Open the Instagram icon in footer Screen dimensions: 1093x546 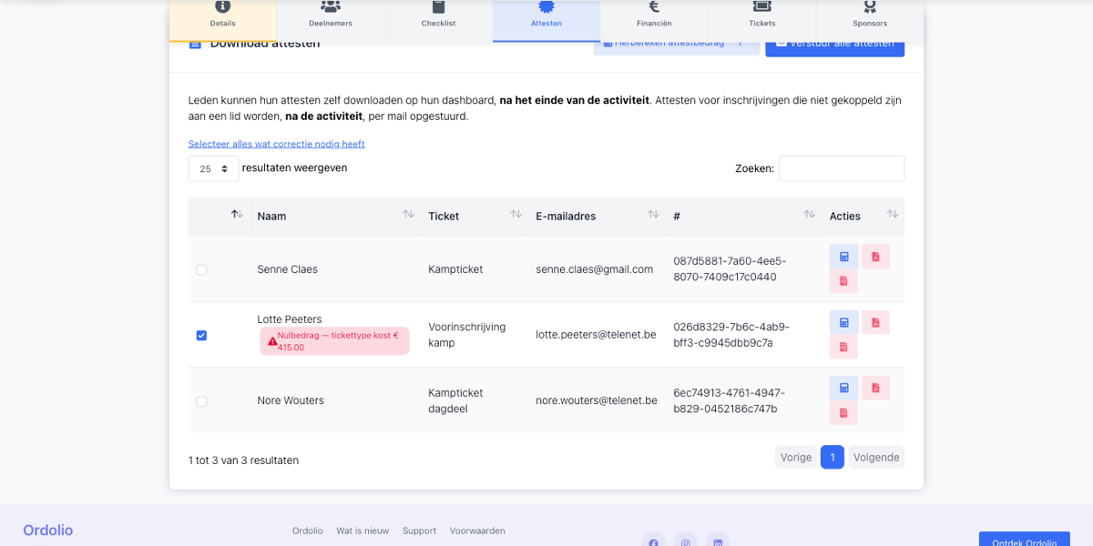(x=686, y=542)
